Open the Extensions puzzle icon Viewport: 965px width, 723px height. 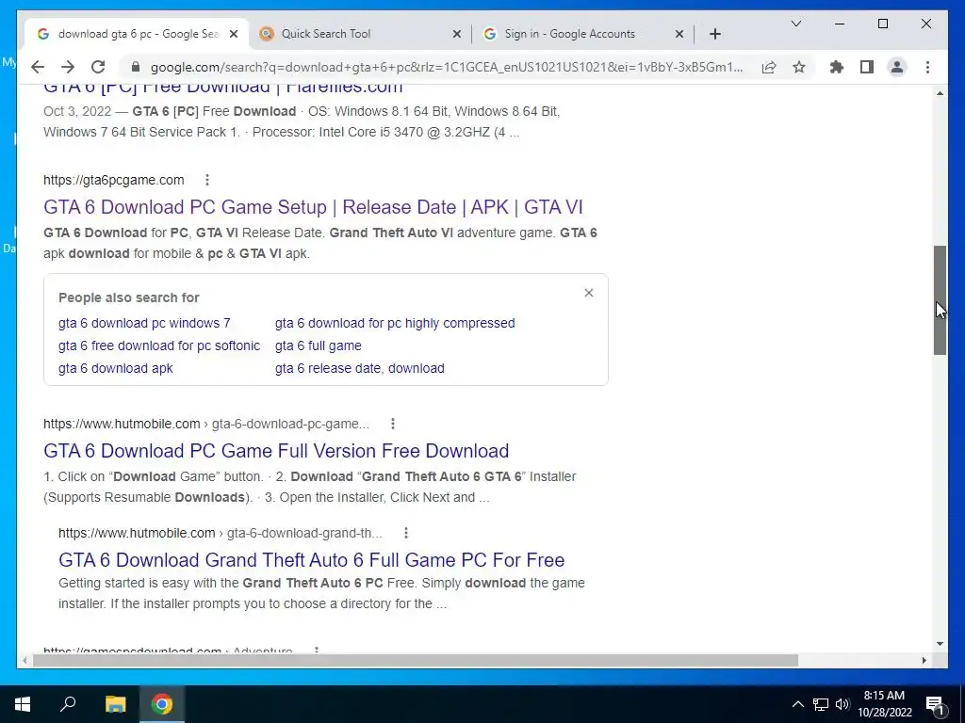pos(837,67)
